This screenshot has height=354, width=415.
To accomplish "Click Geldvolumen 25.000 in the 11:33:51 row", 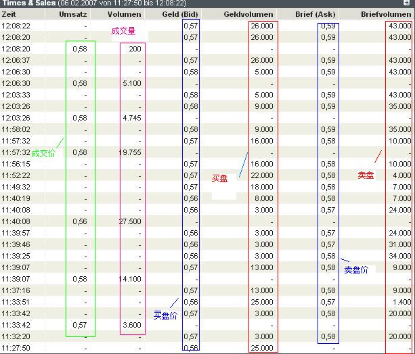I will [x=262, y=302].
